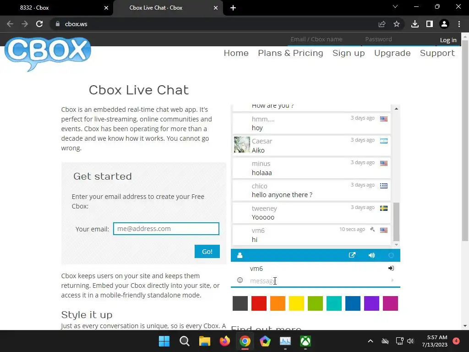
Task: Click the Cbox logo
Action: (48, 54)
